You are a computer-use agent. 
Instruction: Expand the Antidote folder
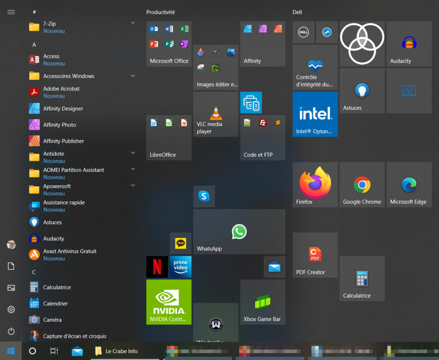[x=133, y=153]
